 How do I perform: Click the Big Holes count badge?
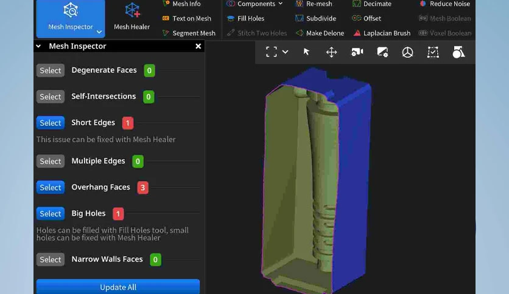[118, 214]
